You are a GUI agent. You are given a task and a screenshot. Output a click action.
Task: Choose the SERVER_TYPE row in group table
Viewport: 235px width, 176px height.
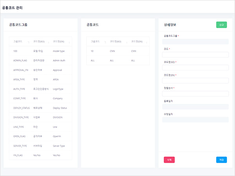click(40, 145)
